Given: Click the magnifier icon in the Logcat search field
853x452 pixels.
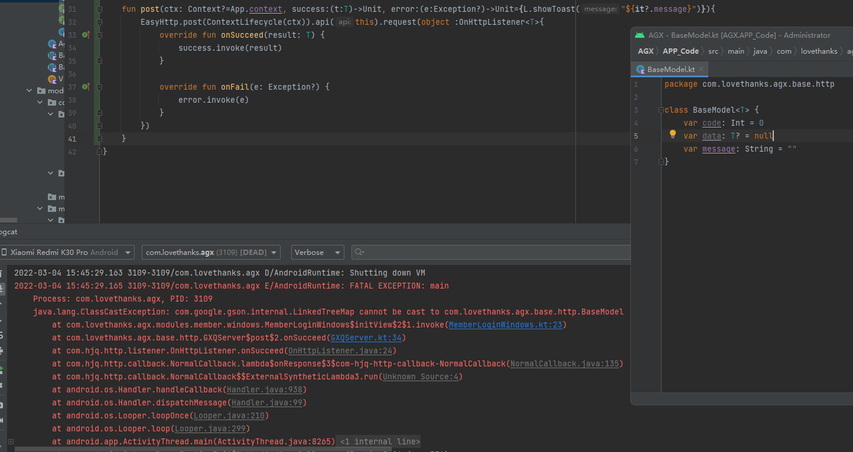Looking at the screenshot, I should click(359, 252).
